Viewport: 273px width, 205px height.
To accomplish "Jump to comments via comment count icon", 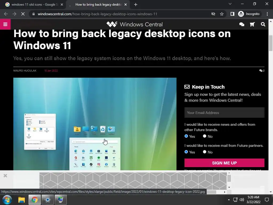I will point(262,70).
